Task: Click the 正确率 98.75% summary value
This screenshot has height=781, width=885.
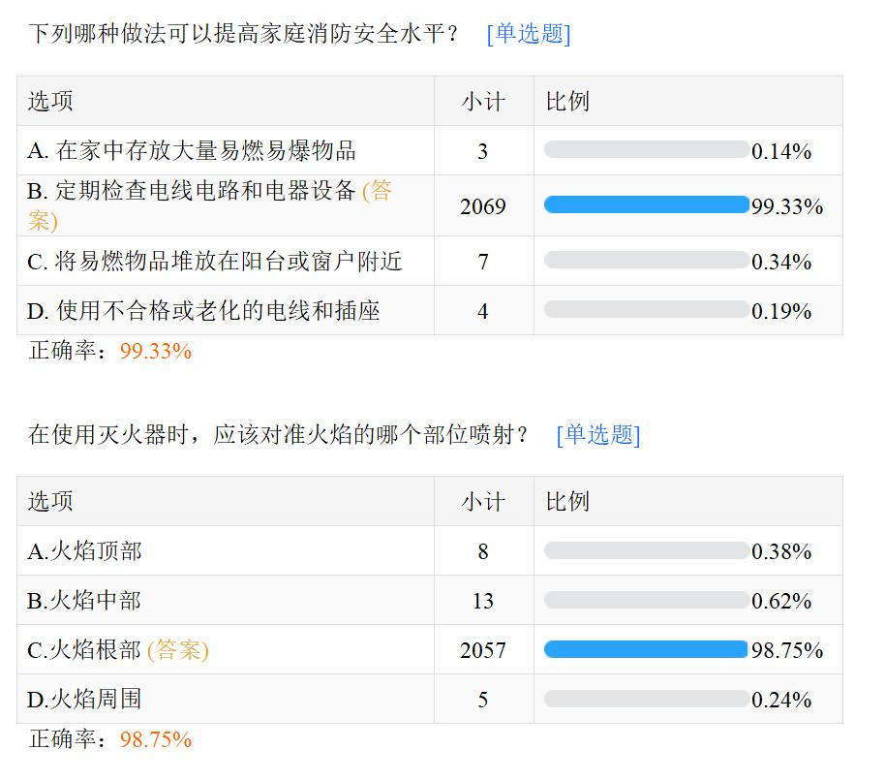Action: (x=156, y=740)
